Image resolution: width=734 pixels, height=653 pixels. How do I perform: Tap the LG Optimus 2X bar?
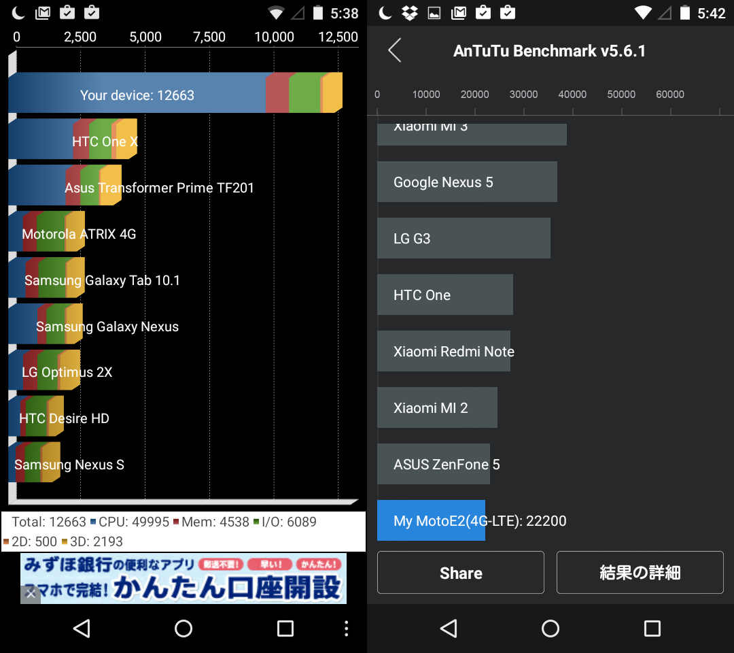pyautogui.click(x=44, y=370)
